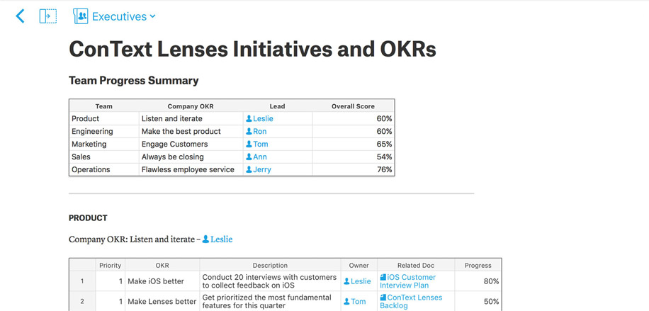Select row number 2 in Product table
649x311 pixels.
point(82,302)
